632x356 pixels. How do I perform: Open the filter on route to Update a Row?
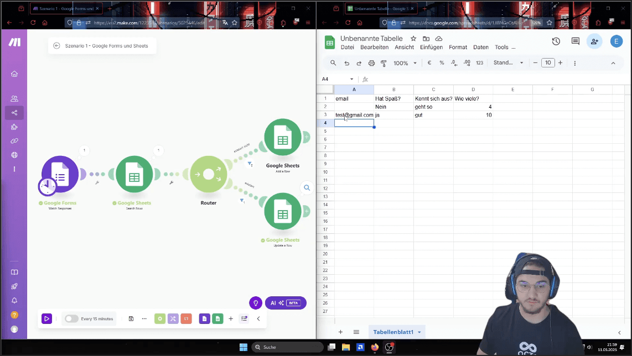(242, 200)
